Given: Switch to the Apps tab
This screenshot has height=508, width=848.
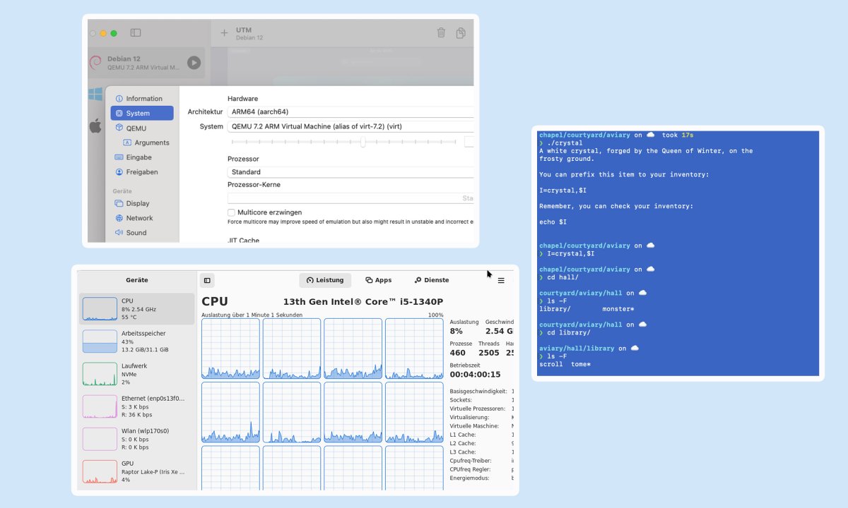Looking at the screenshot, I should [379, 280].
